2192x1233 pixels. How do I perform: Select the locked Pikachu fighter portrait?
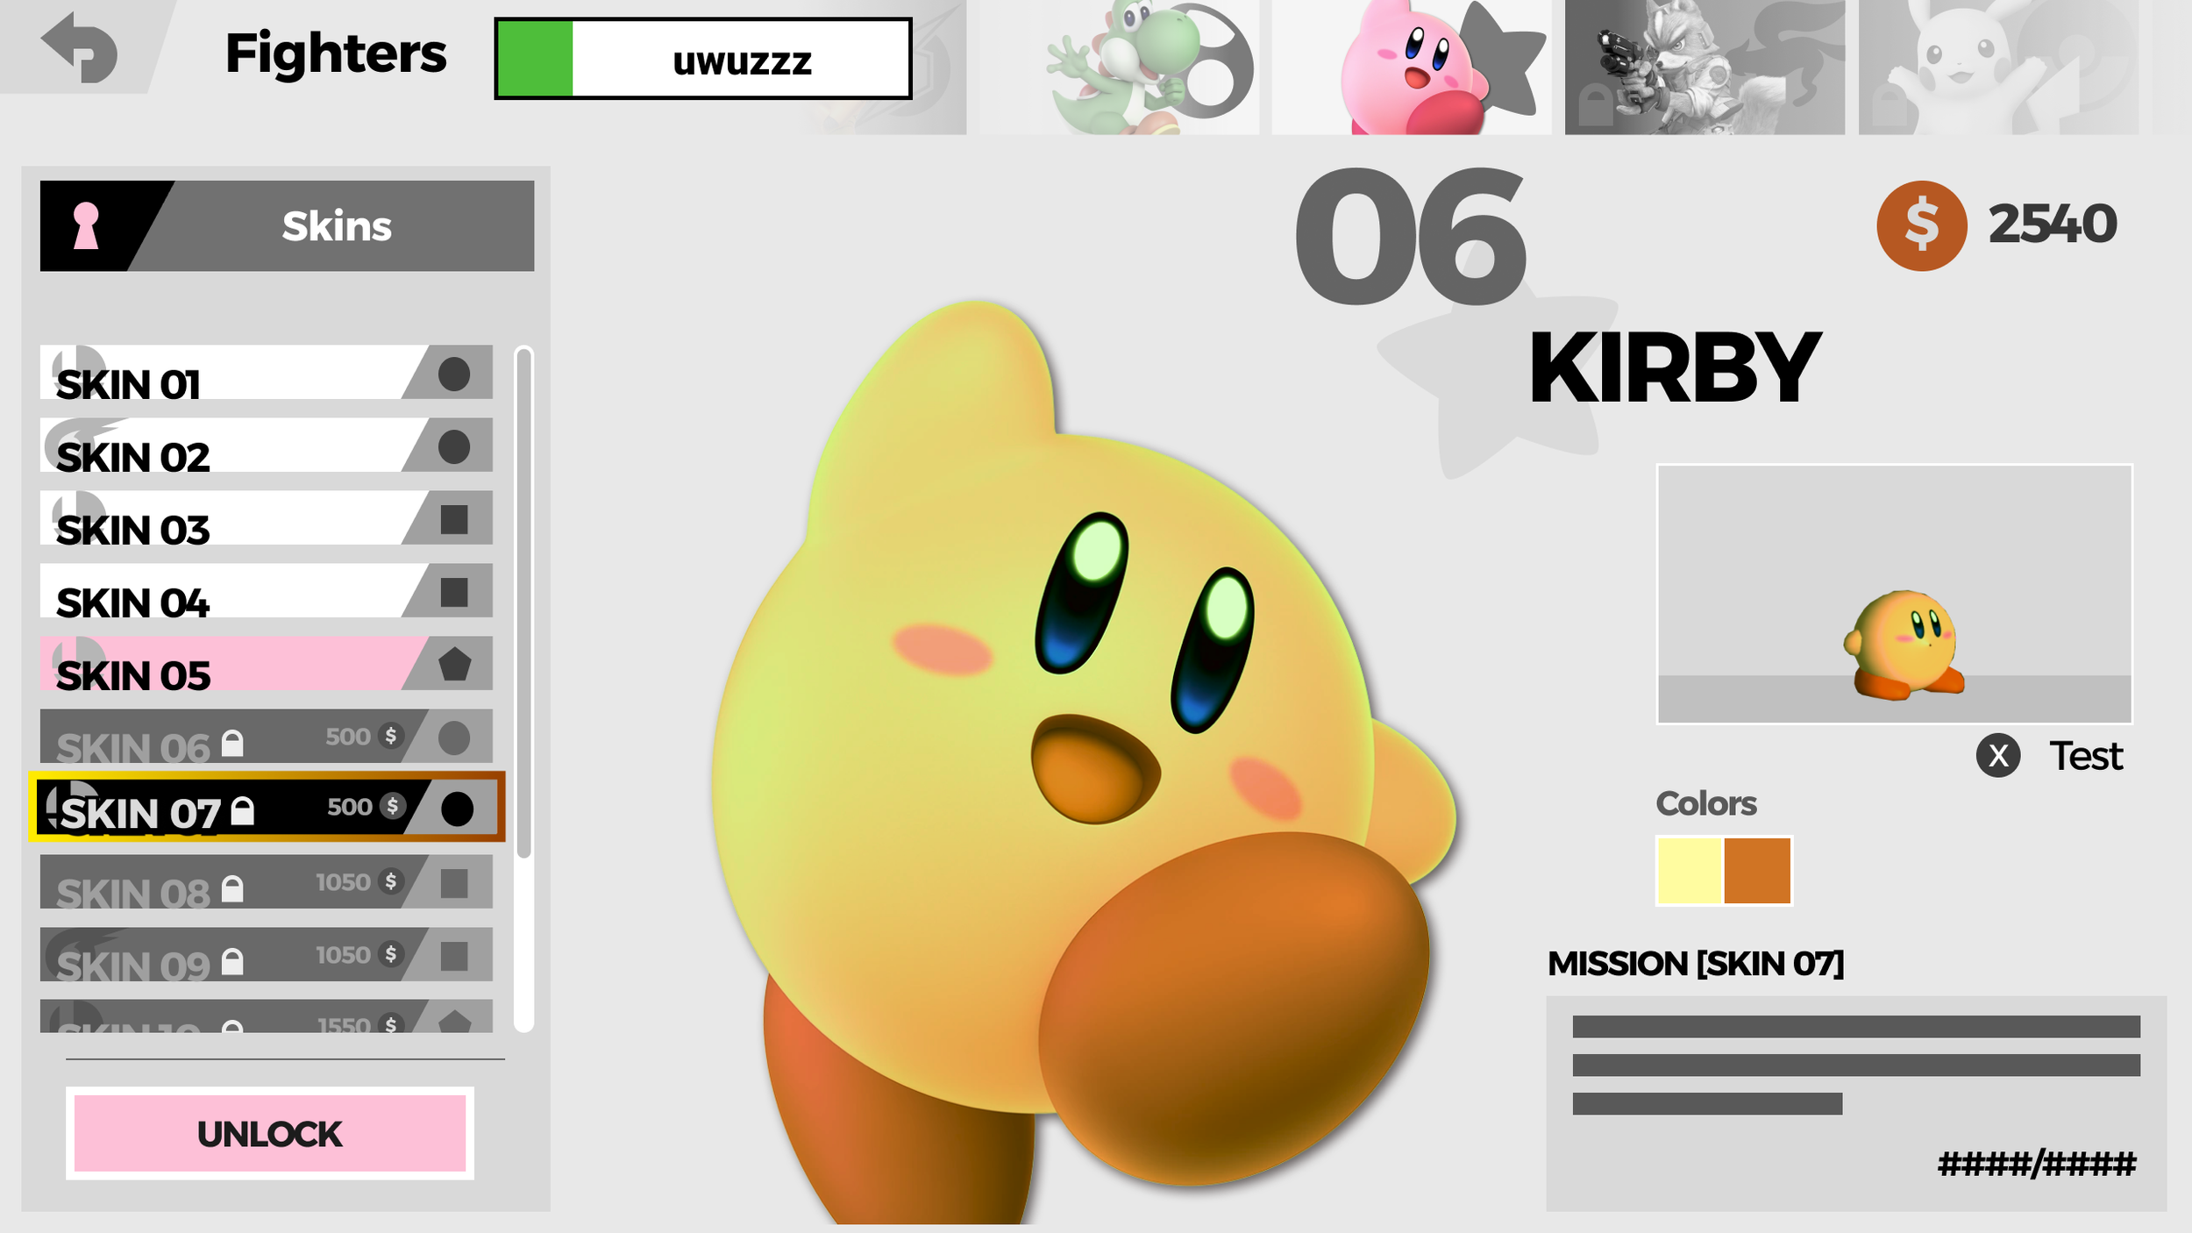(1997, 68)
